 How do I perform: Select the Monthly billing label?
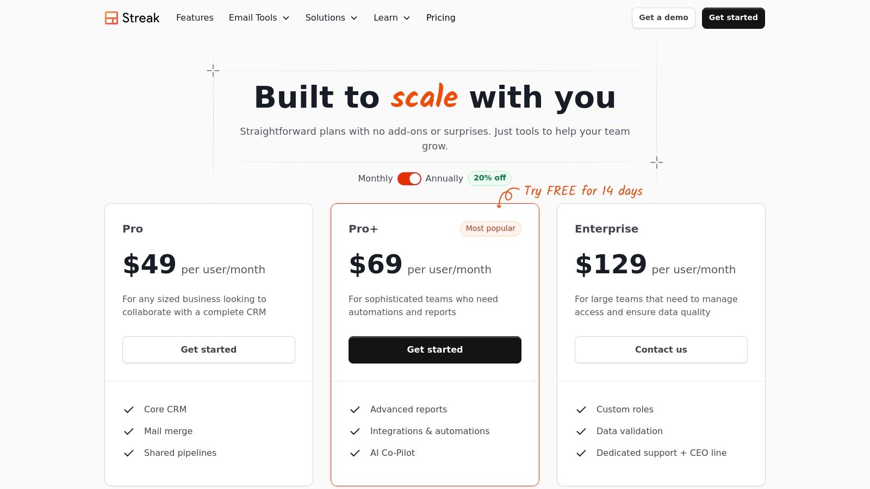[375, 179]
